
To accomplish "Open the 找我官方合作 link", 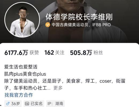I will click(x=19, y=95).
